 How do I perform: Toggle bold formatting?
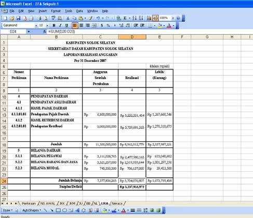[54, 25]
